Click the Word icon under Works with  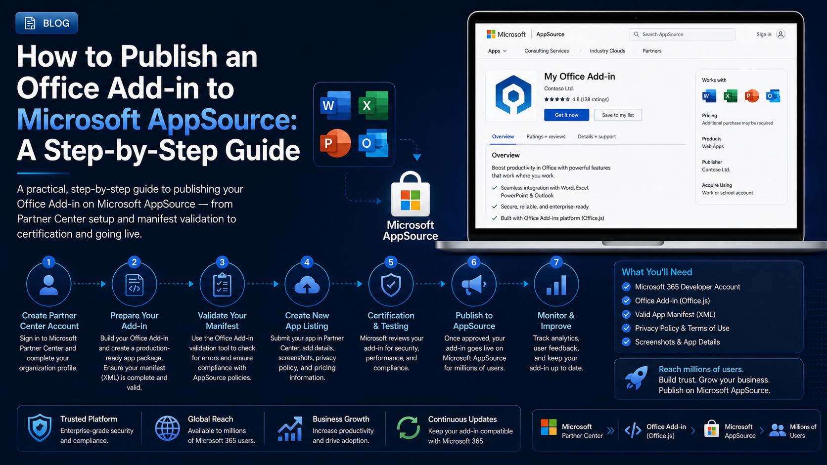709,96
